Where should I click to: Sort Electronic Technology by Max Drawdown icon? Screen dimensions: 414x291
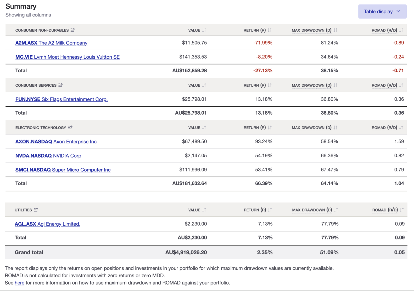click(x=335, y=127)
